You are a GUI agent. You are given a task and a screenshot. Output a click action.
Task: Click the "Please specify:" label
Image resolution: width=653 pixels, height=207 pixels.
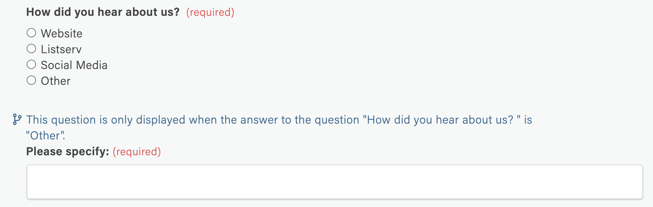pos(68,152)
